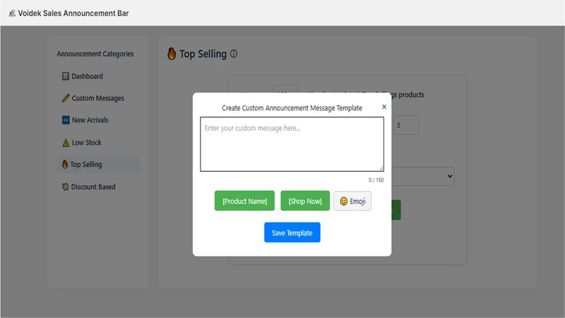Close the template dialog with X
This screenshot has width=565, height=318.
tap(384, 107)
